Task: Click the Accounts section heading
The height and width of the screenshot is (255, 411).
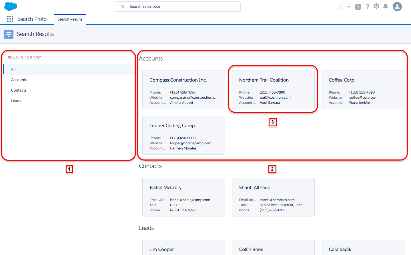Action: coord(151,59)
